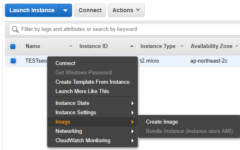Click the Availability Zone column arrow
This screenshot has width=240, height=150.
[x=237, y=46]
